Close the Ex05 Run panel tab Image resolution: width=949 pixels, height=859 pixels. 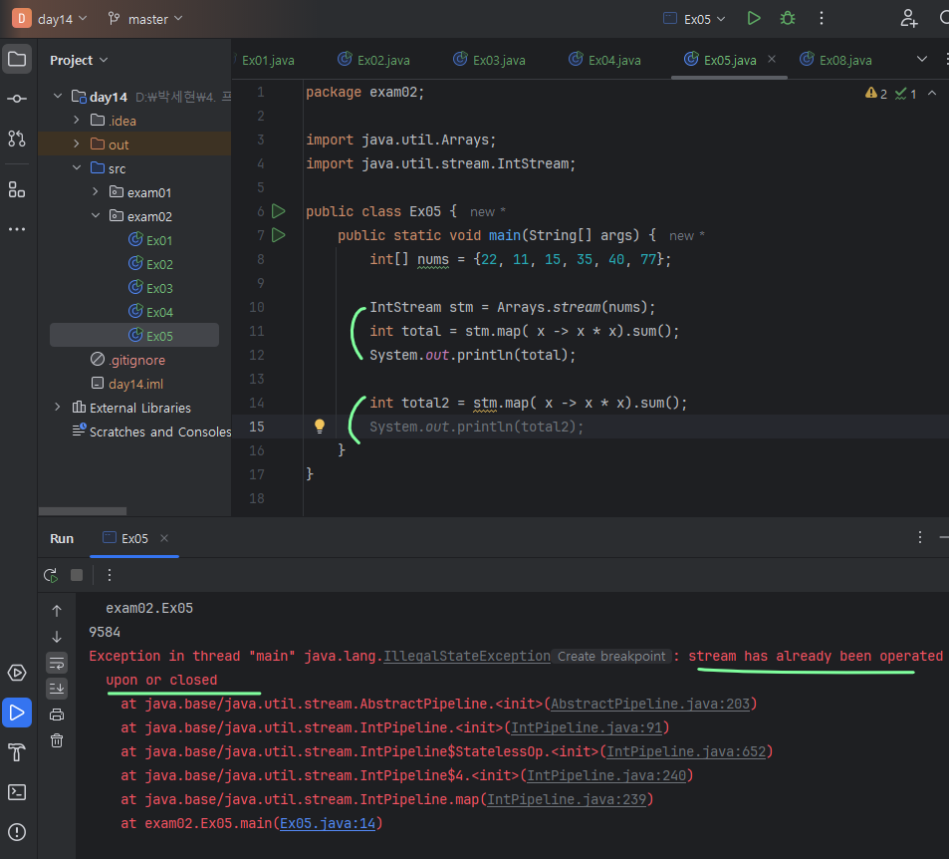tap(164, 538)
